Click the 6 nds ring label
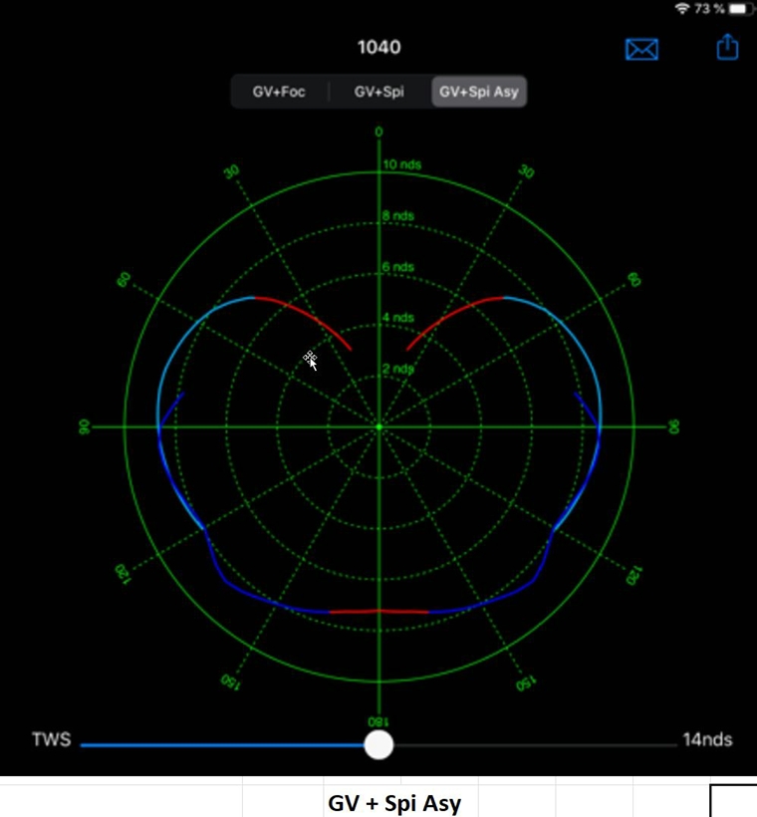Screen dimensions: 757x817 click(398, 267)
